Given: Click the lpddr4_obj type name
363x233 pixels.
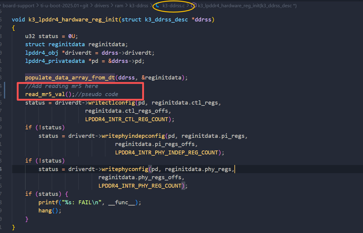Looking at the screenshot, I should click(x=42, y=53).
